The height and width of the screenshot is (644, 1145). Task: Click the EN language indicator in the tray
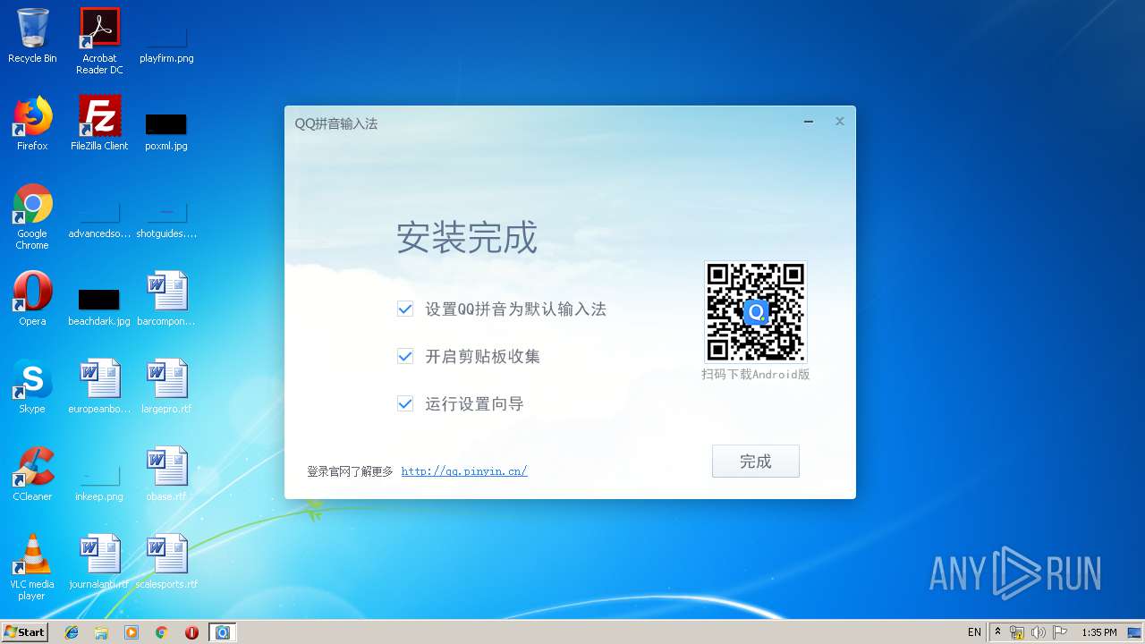[974, 632]
